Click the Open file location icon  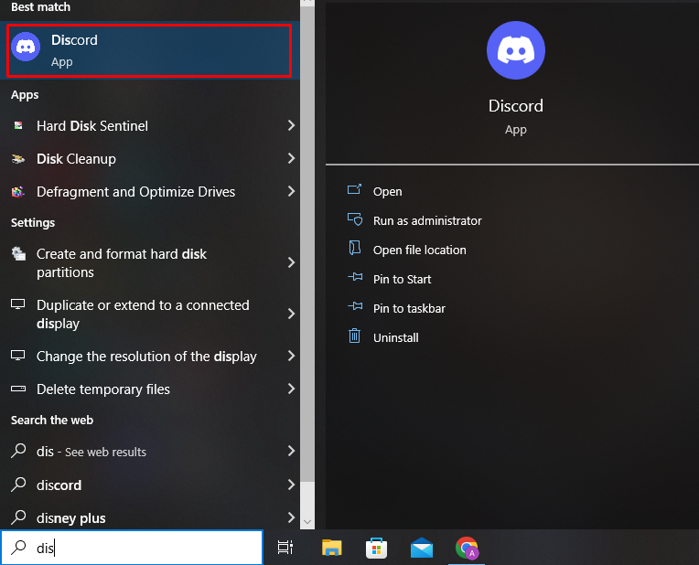[x=354, y=248]
